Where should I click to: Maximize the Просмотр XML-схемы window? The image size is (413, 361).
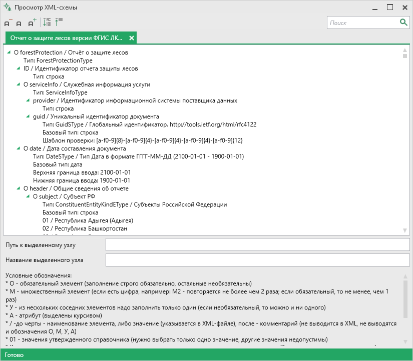(x=390, y=7)
